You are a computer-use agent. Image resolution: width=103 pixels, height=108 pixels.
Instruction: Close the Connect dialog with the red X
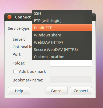(x=9, y=17)
